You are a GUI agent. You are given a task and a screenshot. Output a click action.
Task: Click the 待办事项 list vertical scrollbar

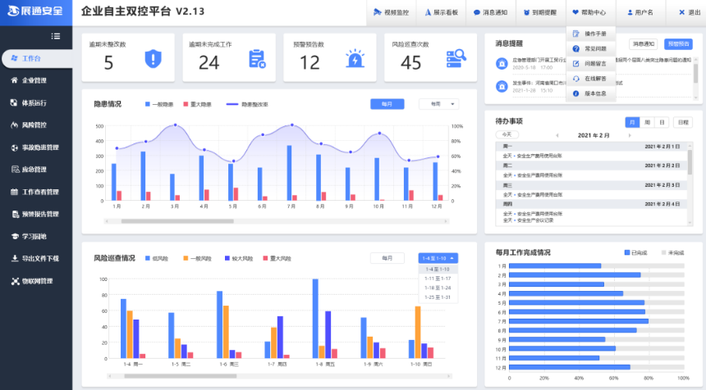pyautogui.click(x=690, y=162)
